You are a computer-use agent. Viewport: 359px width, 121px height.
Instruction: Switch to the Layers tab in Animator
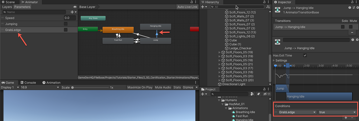click(7, 7)
